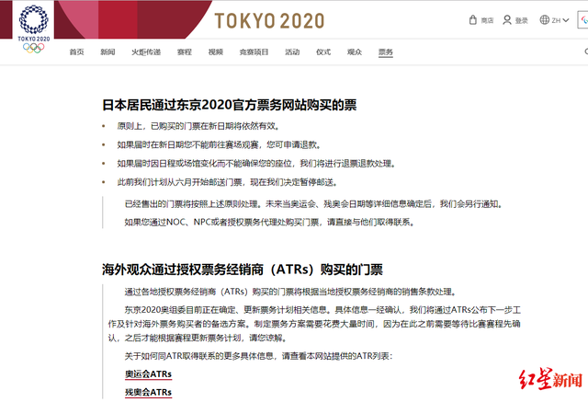Image resolution: width=588 pixels, height=402 pixels.
Task: Open the 竞赛项目 menu item
Action: [x=254, y=52]
